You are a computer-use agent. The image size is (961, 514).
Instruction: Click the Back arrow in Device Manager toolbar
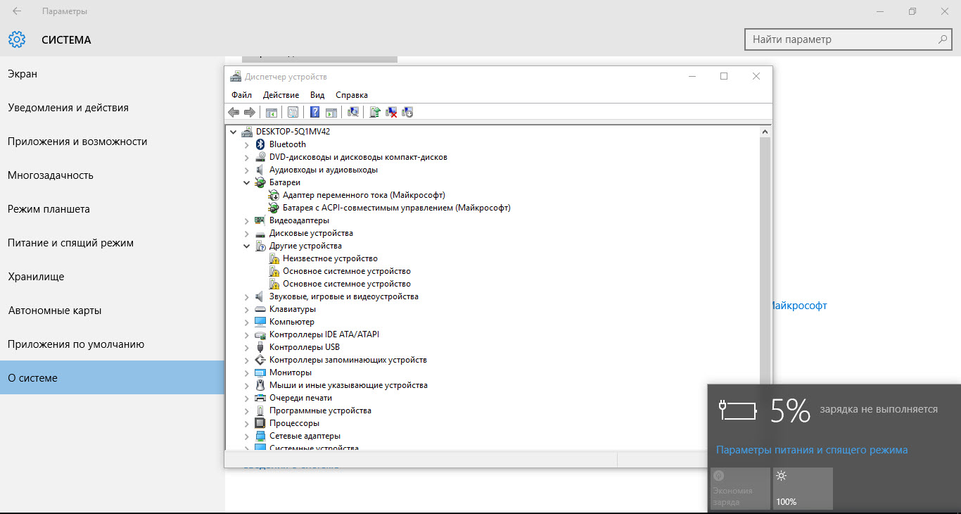click(x=234, y=112)
